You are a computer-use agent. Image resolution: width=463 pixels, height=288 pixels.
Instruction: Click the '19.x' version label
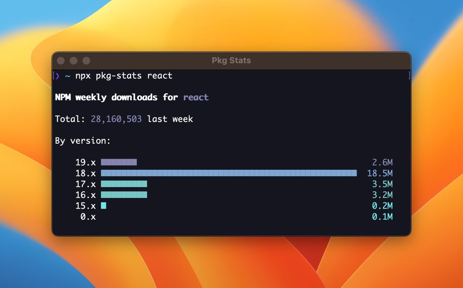(x=85, y=162)
